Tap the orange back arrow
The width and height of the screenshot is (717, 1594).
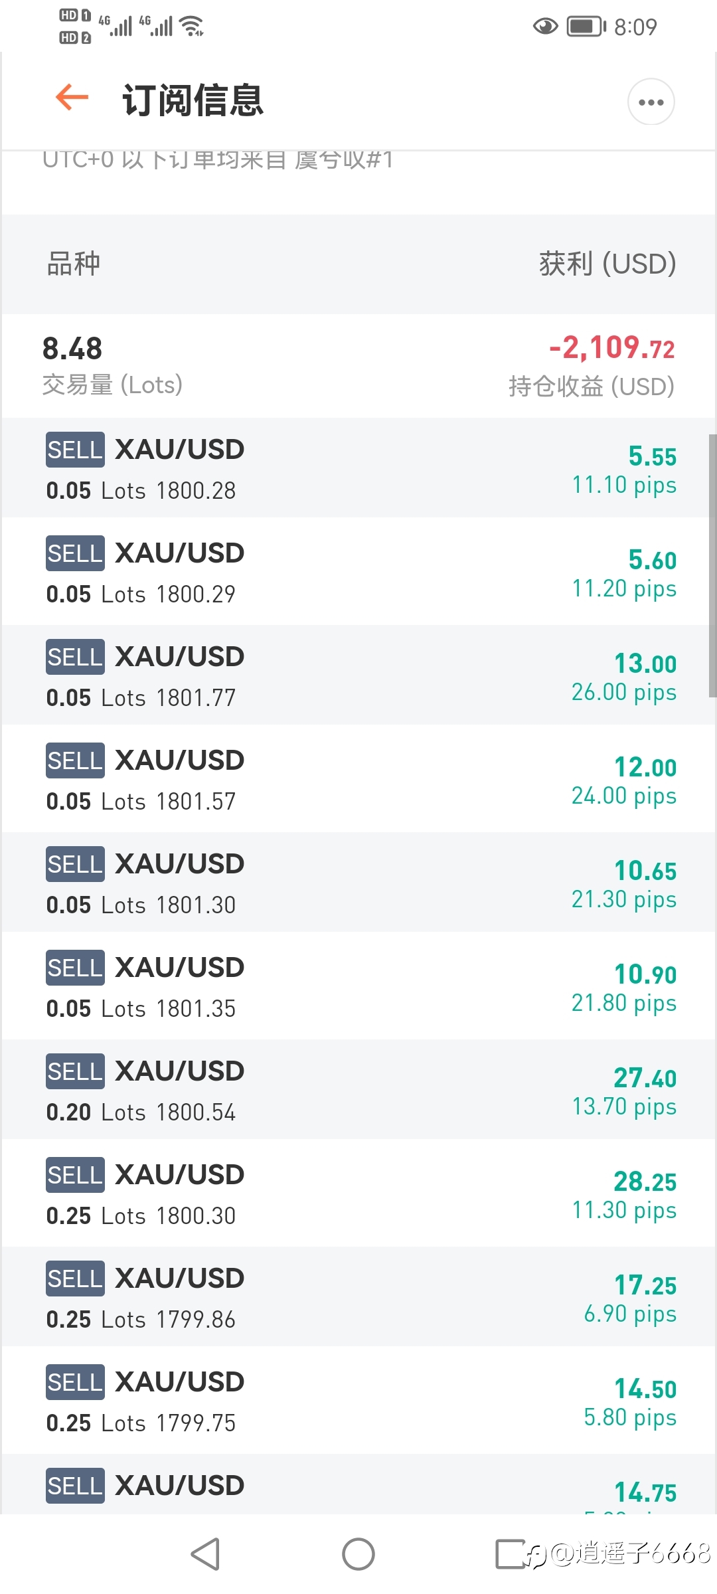tap(72, 98)
